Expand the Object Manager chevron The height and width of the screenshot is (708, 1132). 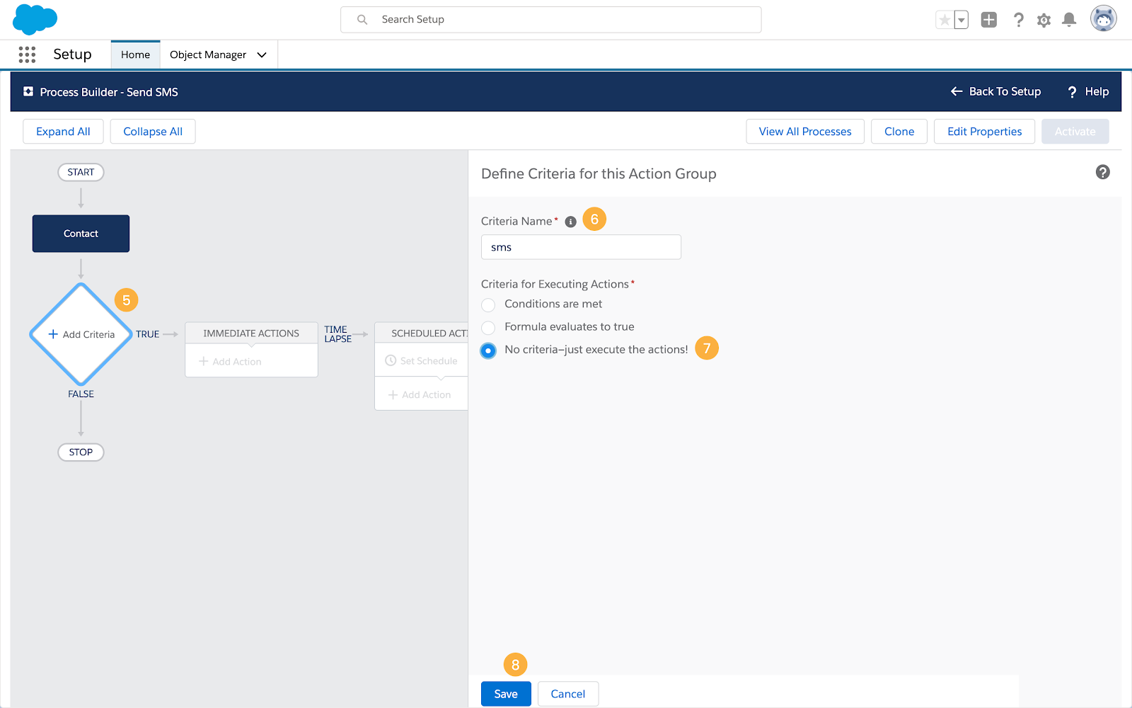[x=262, y=55]
